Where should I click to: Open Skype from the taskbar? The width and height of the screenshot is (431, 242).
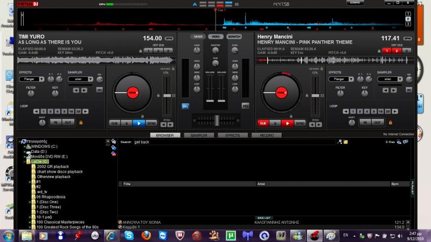tap(129, 236)
